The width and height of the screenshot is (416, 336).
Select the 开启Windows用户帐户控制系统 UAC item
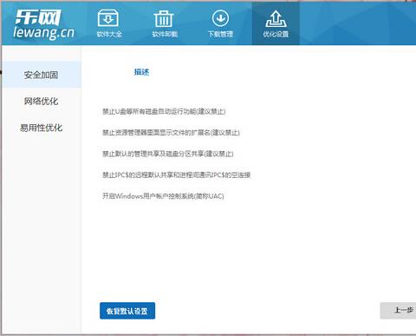[163, 196]
